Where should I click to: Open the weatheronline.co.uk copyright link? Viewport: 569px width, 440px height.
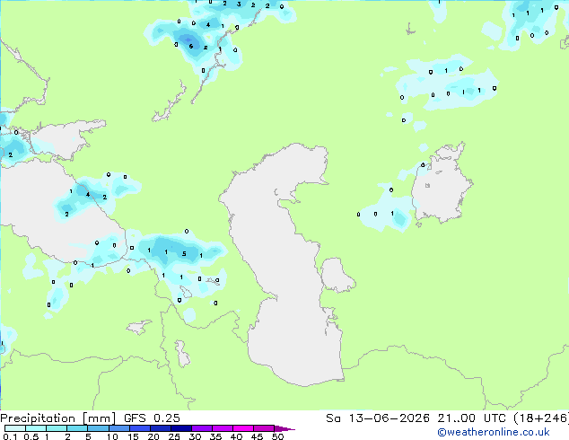pos(494,432)
